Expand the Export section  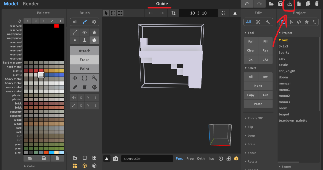(285, 167)
